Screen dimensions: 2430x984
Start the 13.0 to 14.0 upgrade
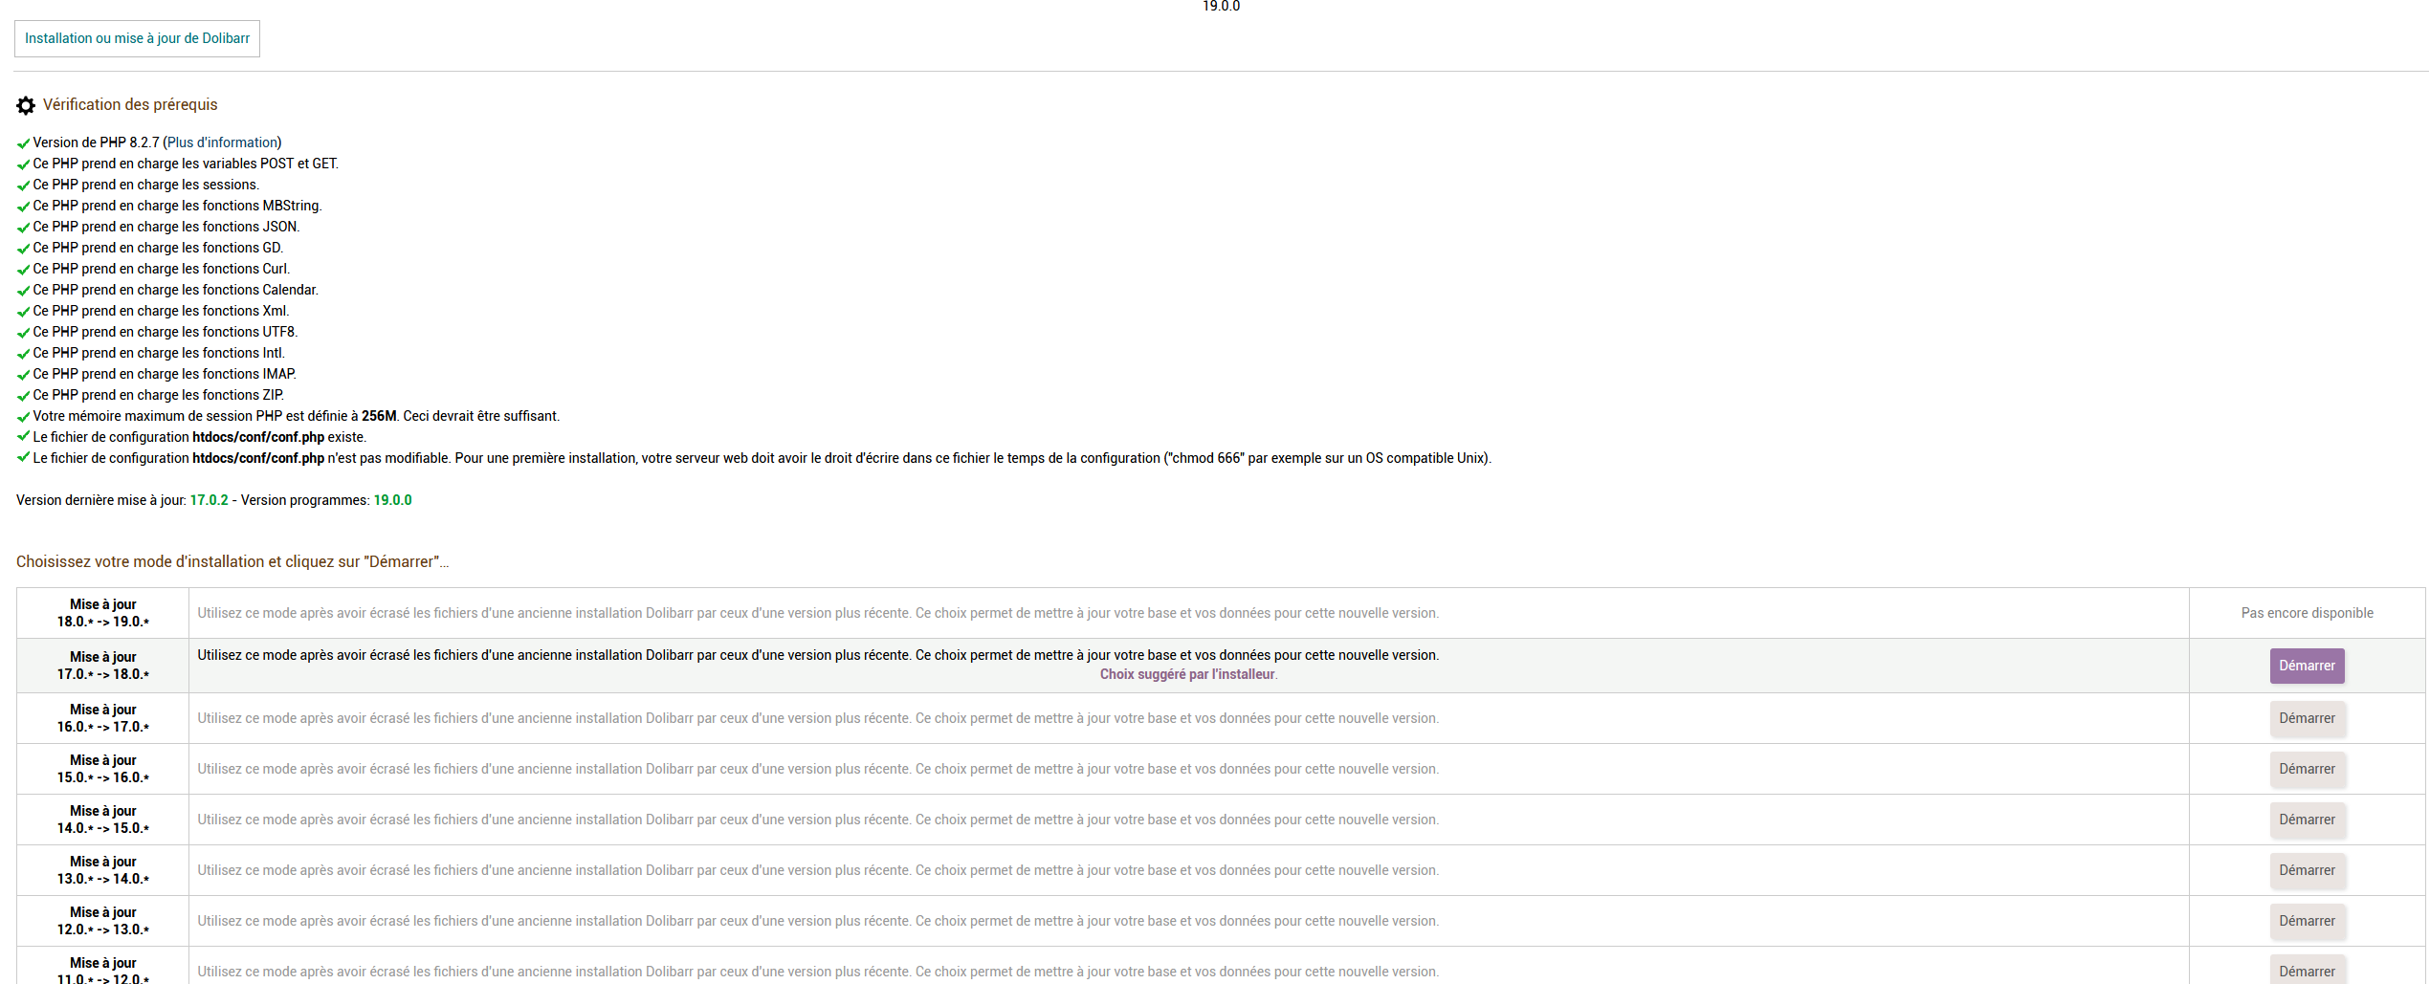click(2306, 870)
